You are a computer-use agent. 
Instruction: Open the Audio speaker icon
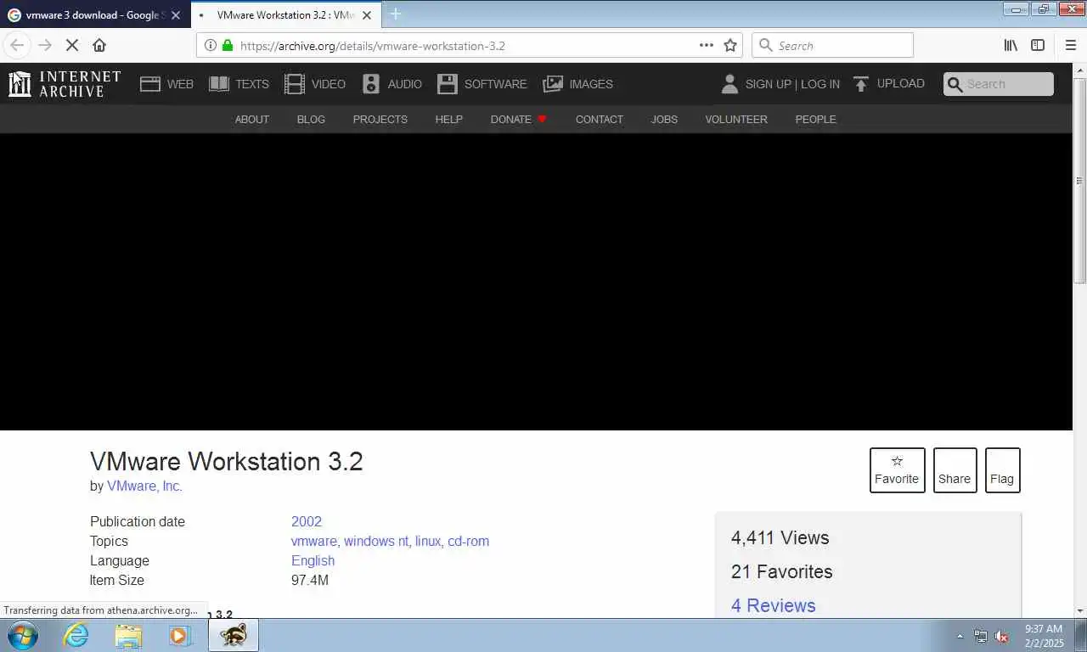point(371,84)
